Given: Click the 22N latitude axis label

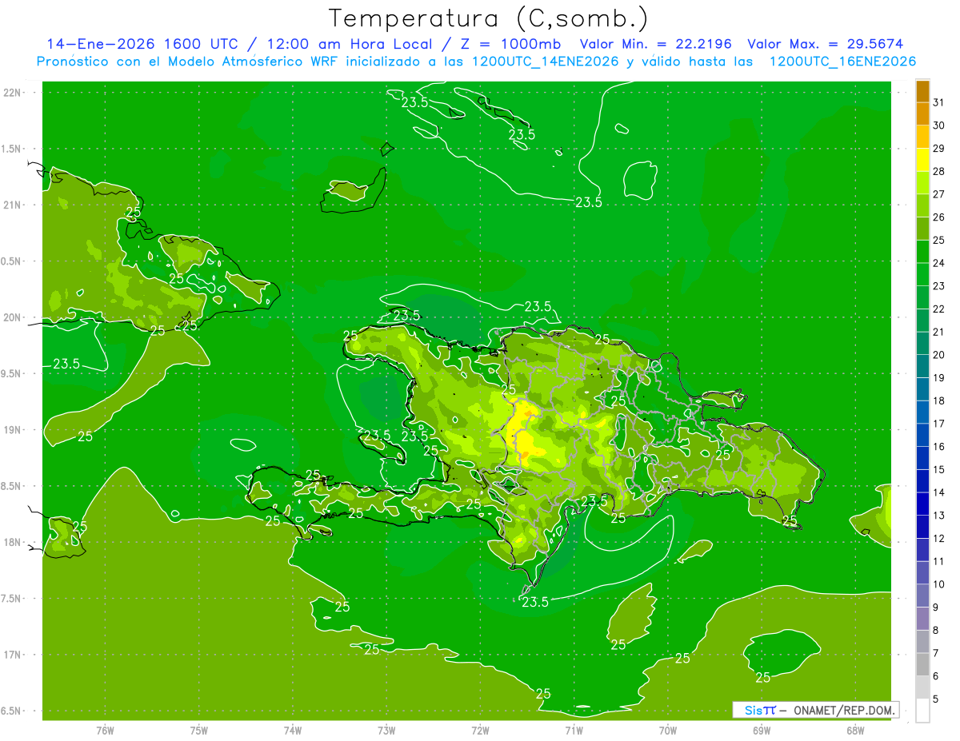Looking at the screenshot, I should [x=13, y=92].
